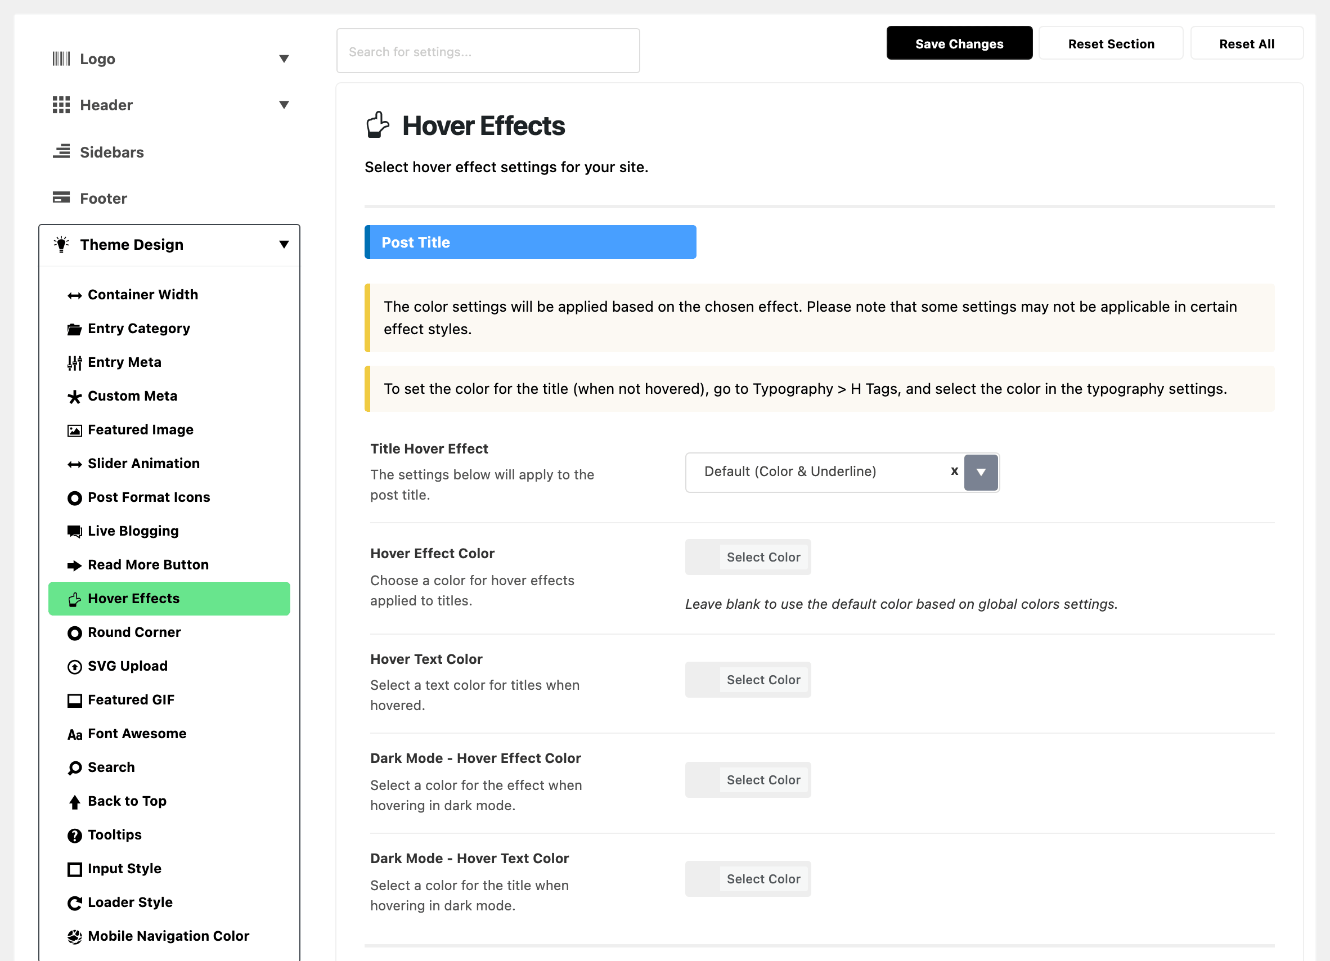Expand the Logo section arrow
This screenshot has width=1330, height=961.
(x=284, y=59)
